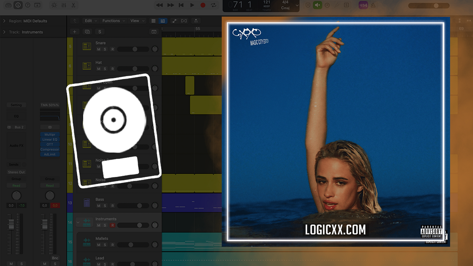Toggle the Inspector info button
The image size is (473, 266).
18,5
